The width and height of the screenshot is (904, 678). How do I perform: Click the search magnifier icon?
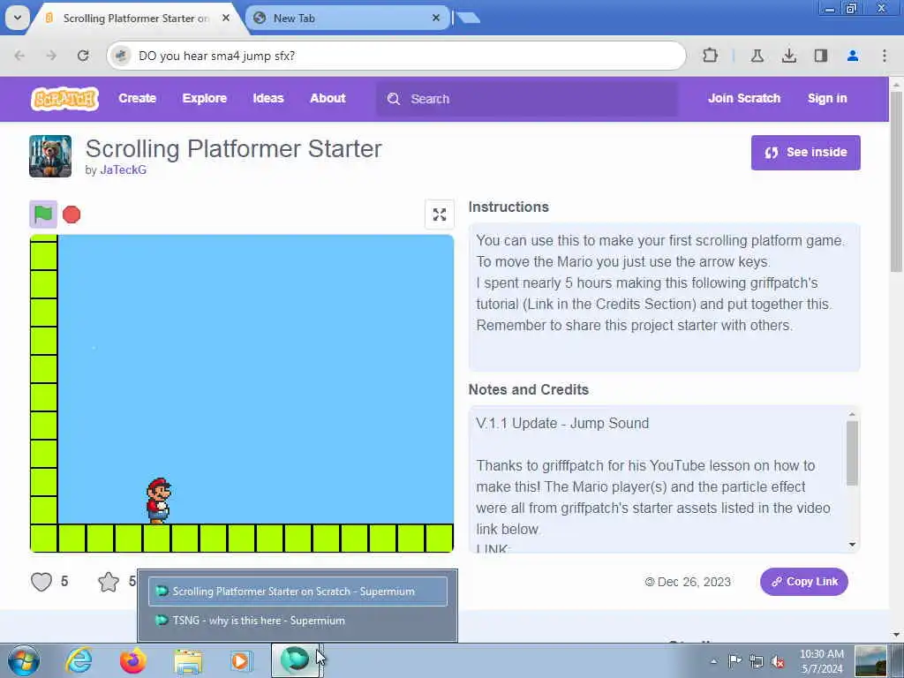click(393, 99)
